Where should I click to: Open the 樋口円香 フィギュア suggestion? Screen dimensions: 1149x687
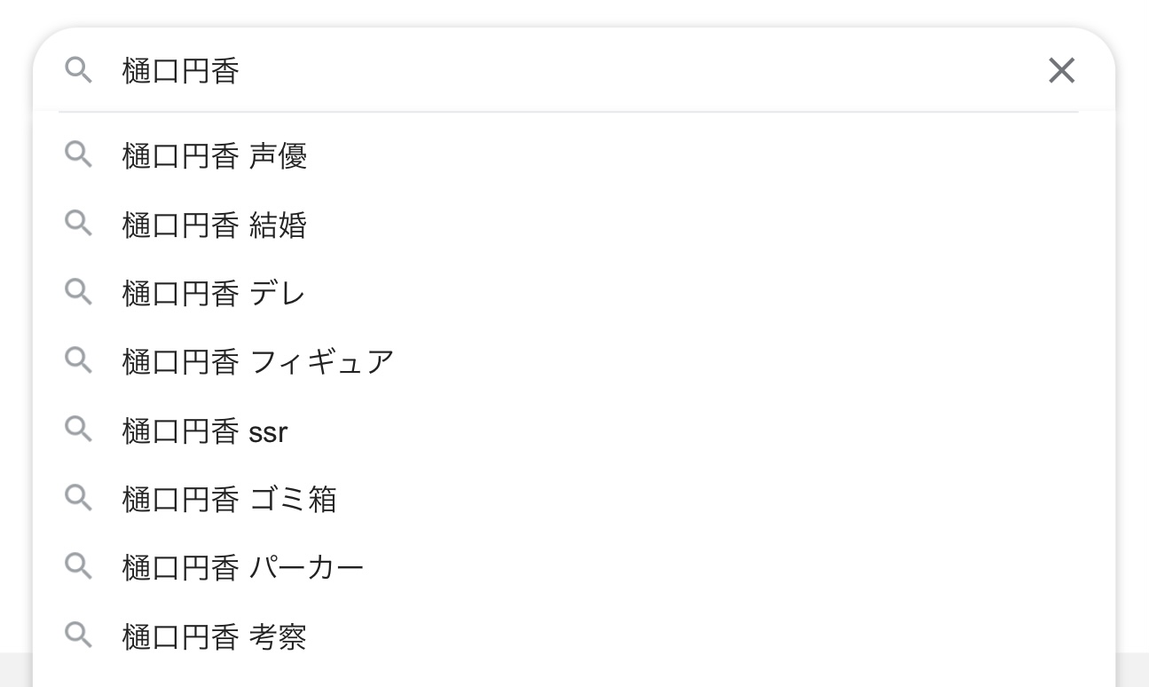(x=573, y=361)
